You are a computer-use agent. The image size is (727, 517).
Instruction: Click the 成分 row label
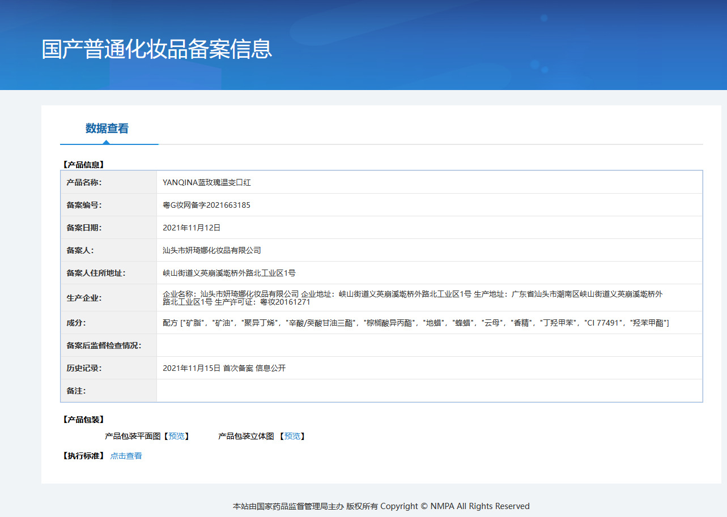tap(76, 323)
